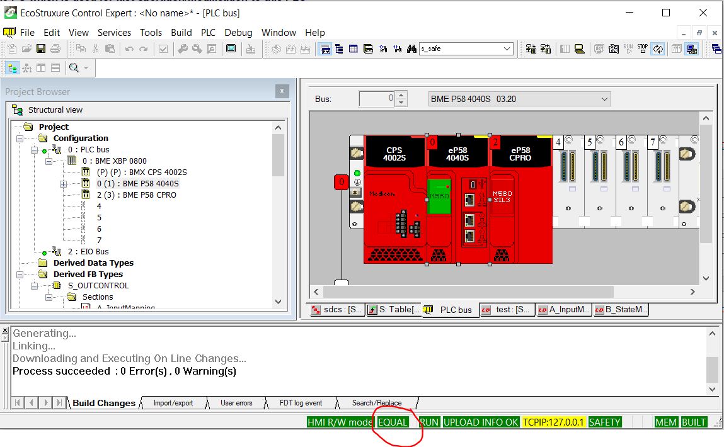724x447 pixels.
Task: Click the Analyze project wrench icon
Action: click(183, 48)
